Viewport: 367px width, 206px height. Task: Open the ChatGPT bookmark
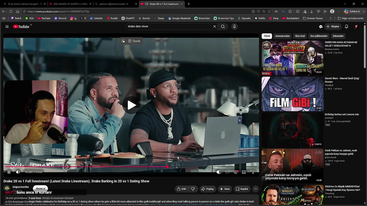point(128,18)
